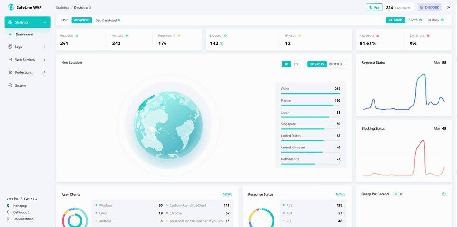Image resolution: width=457 pixels, height=227 pixels.
Task: Collapse the Statistics sidebar section
Action: pyautogui.click(x=45, y=22)
